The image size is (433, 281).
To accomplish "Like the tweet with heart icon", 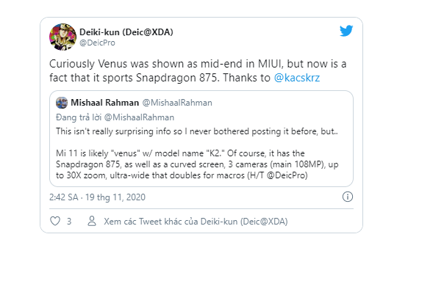I will [55, 221].
